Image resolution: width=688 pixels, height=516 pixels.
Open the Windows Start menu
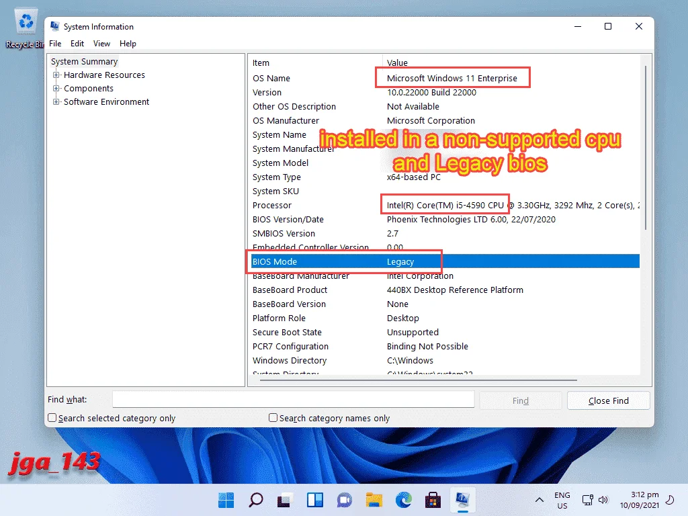coord(226,500)
